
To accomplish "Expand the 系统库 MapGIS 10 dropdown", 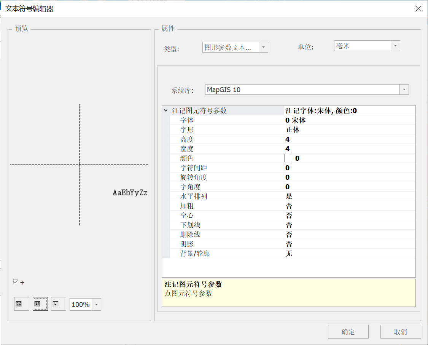I will click(x=404, y=90).
